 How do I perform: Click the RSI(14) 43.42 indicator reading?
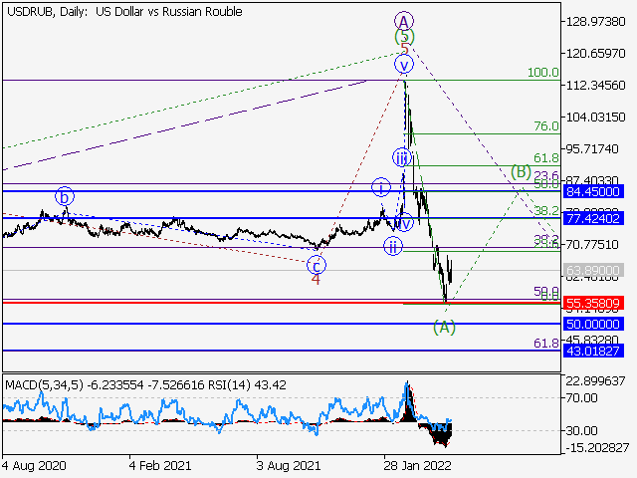pos(247,385)
